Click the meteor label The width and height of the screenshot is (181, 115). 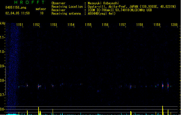click(x=41, y=9)
